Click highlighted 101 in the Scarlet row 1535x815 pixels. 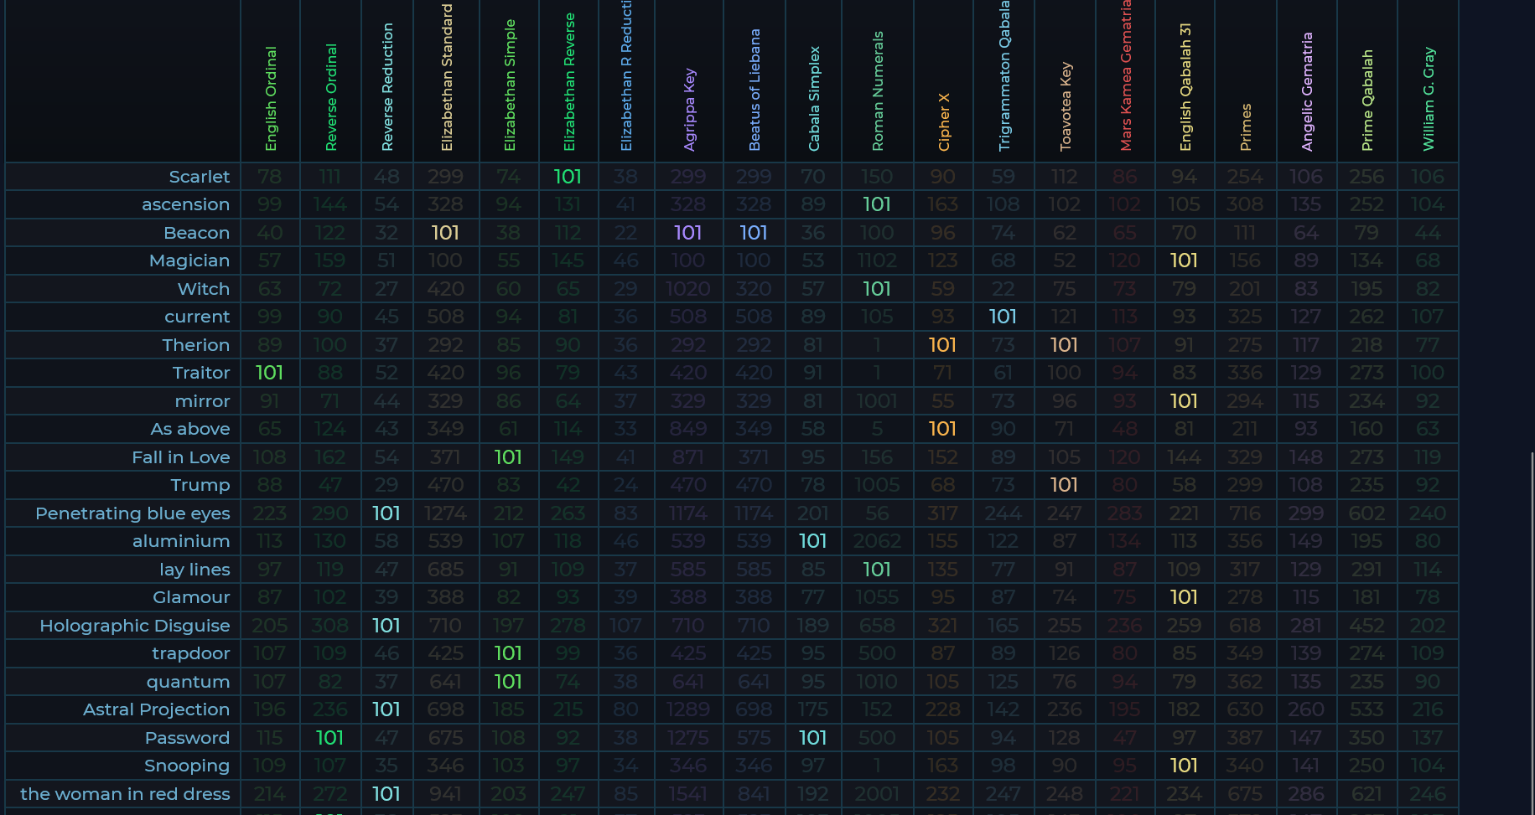point(568,177)
